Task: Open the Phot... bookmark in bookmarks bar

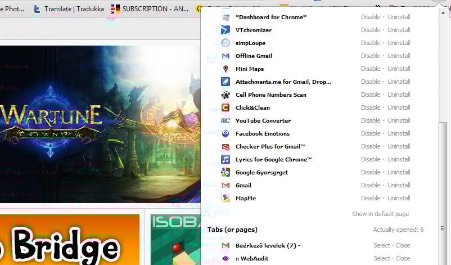Action: click(x=12, y=9)
